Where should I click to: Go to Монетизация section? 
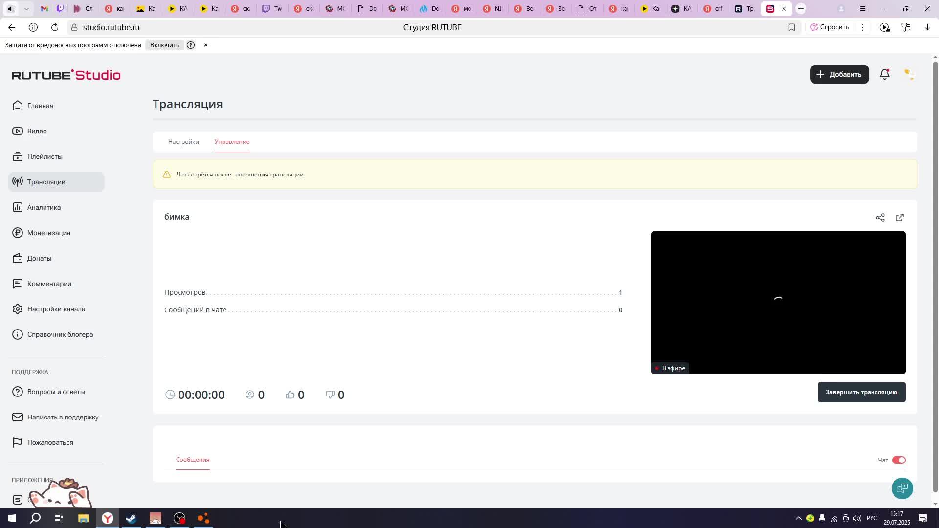pos(48,233)
